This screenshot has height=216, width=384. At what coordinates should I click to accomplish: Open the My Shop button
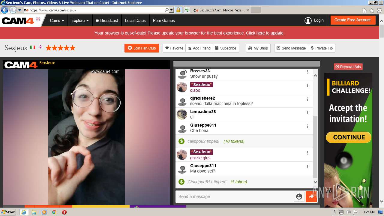(258, 48)
